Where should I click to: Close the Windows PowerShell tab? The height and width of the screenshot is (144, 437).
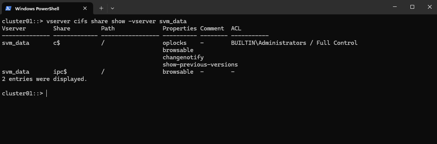(85, 8)
